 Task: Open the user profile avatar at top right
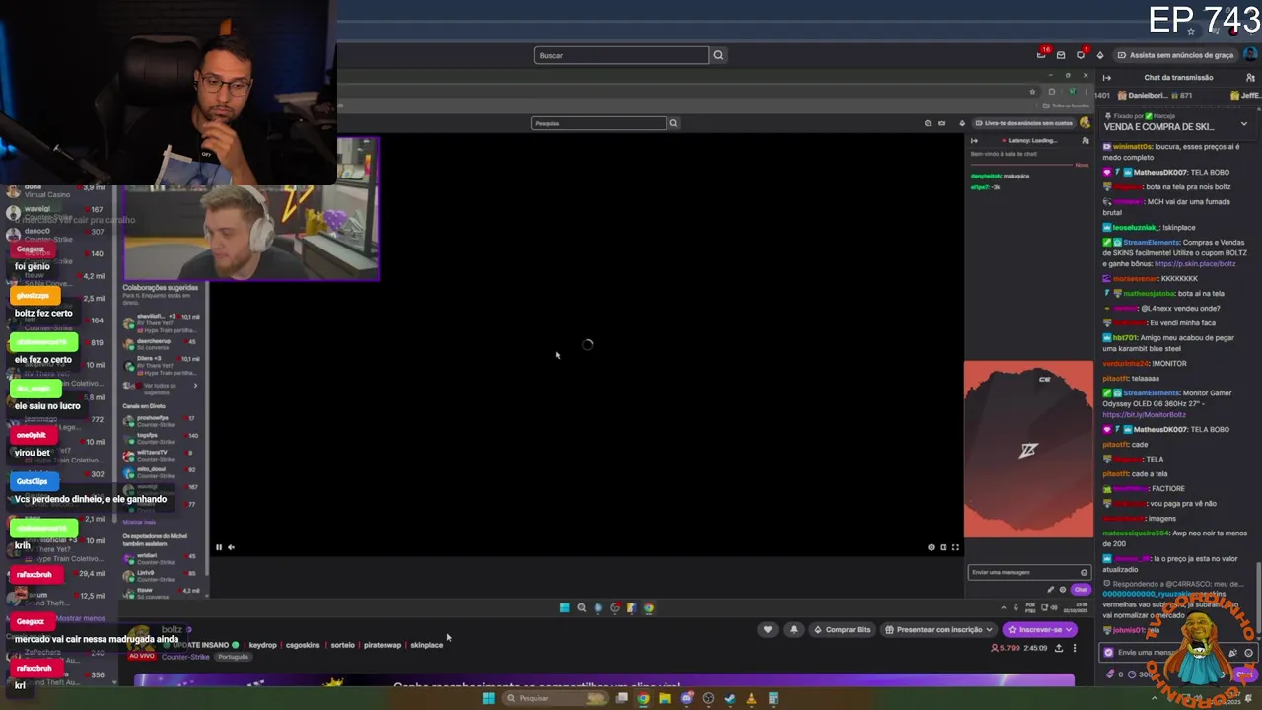point(1250,55)
